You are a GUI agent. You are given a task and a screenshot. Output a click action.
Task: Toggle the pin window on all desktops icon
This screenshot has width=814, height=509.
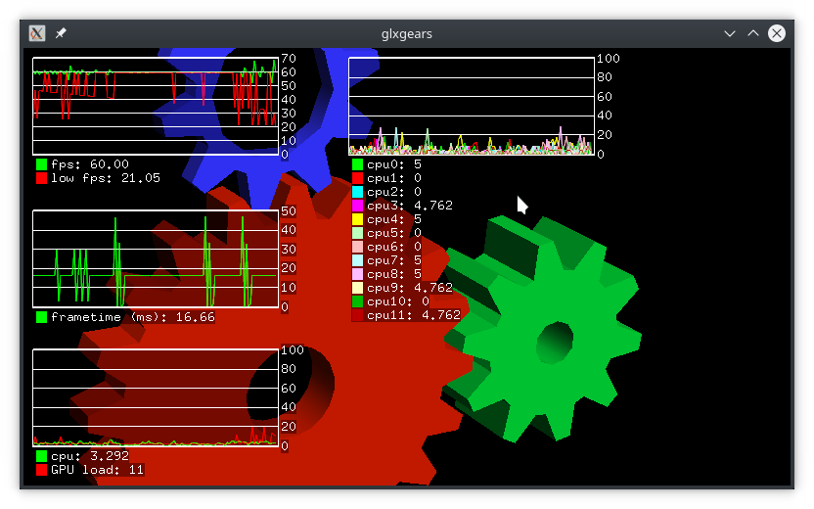point(61,33)
